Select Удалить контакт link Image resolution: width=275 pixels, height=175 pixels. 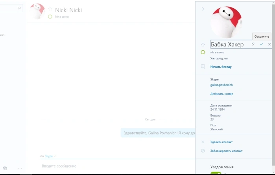(221, 142)
